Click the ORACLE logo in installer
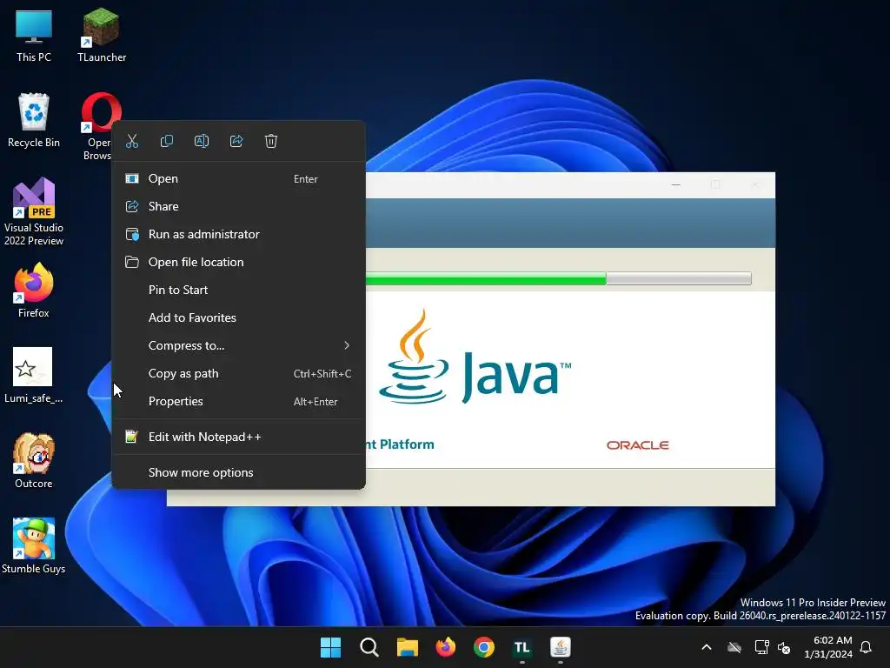 coord(637,445)
